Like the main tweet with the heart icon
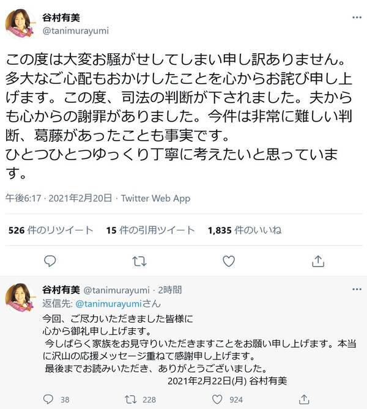The image size is (367, 409). pos(228,261)
